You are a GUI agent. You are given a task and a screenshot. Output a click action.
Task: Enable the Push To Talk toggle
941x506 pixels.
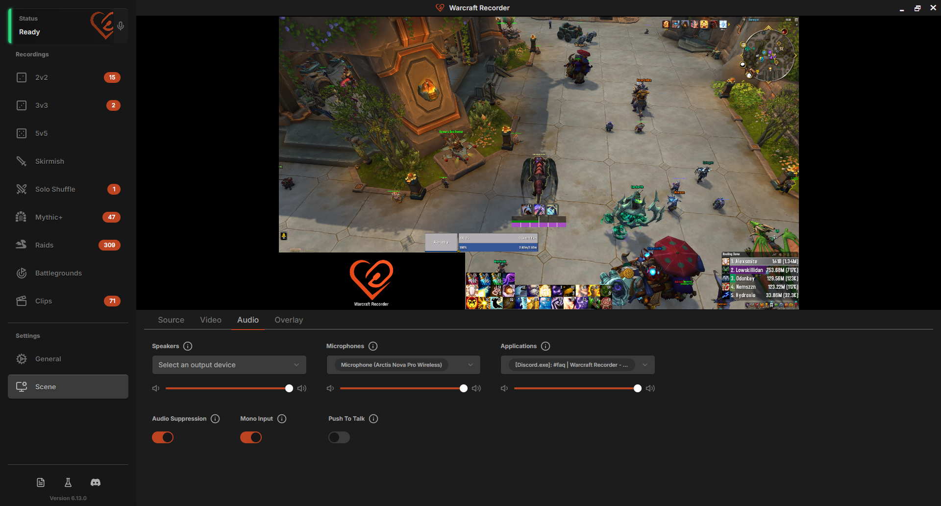tap(339, 437)
